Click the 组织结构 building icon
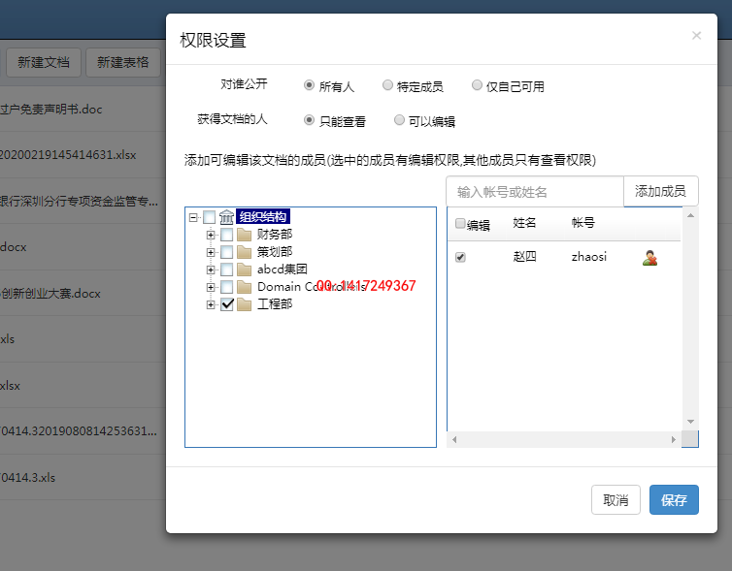732x571 pixels. tap(226, 217)
